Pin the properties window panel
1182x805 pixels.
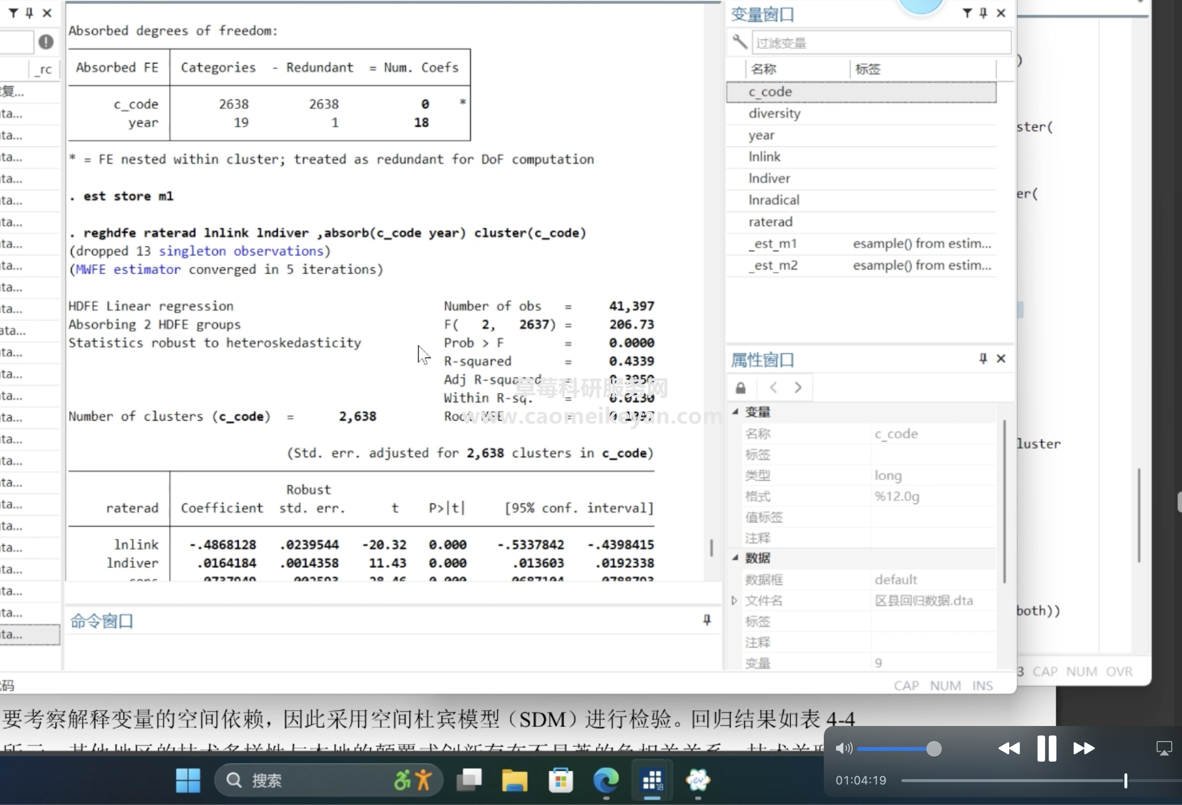(x=983, y=359)
